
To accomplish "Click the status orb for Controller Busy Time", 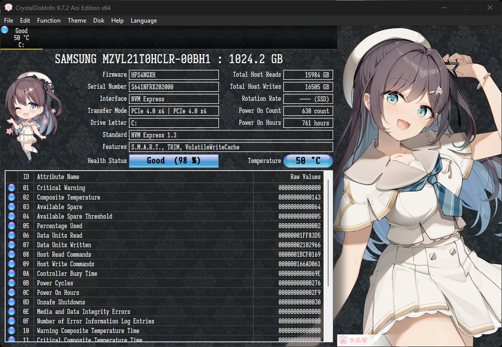I will pyautogui.click(x=12, y=273).
